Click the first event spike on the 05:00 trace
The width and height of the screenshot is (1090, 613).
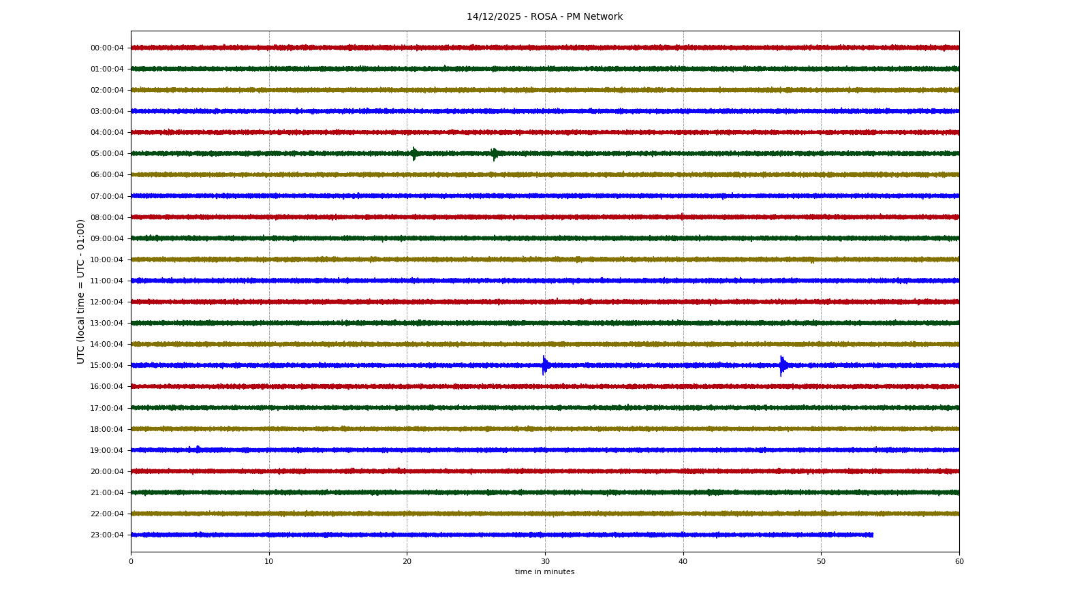[414, 153]
